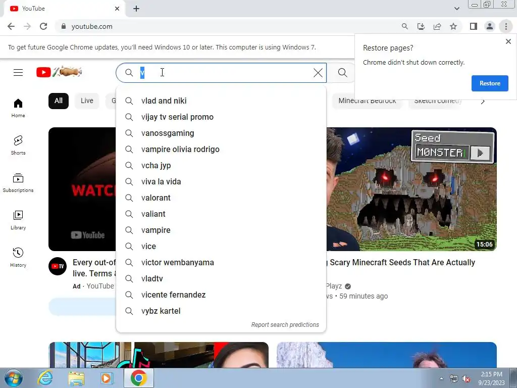
Task: Click the YouTube logo
Action: 59,72
